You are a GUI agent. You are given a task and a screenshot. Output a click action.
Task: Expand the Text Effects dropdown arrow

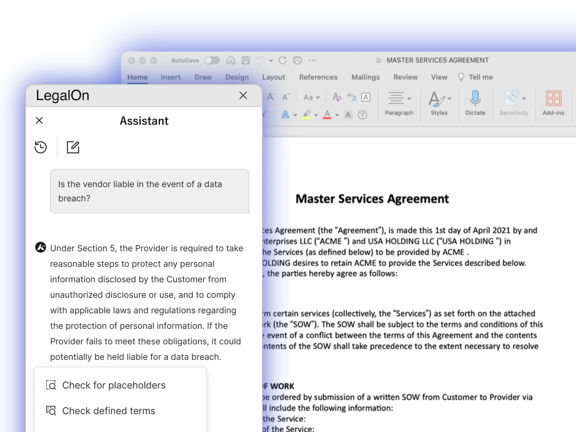click(295, 115)
